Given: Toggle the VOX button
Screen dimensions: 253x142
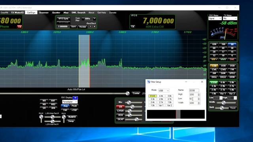Looking at the screenshot, I should point(120,115).
